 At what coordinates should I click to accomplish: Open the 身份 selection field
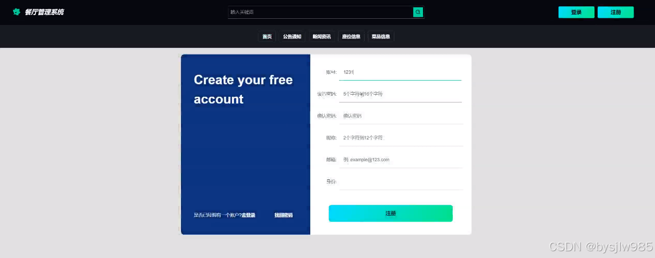tap(401, 182)
